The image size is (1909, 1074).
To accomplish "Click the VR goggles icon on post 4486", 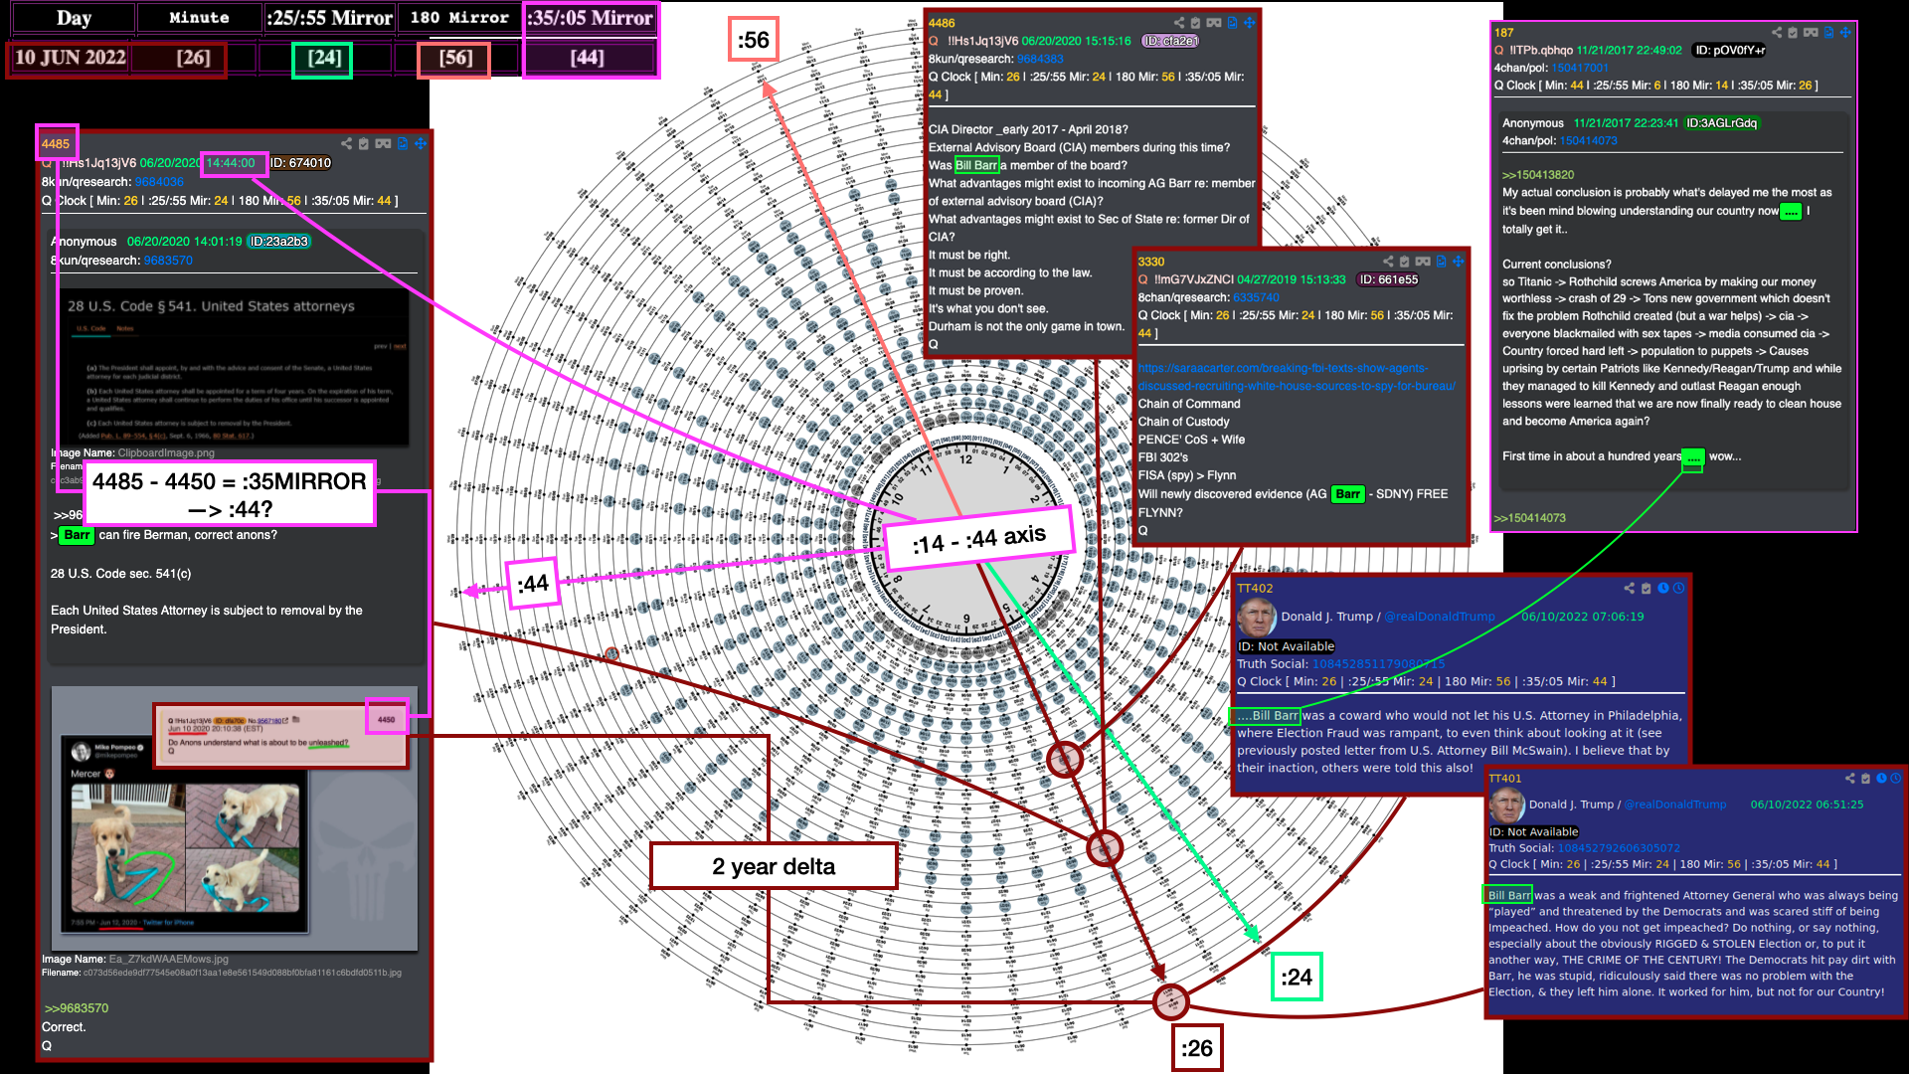I will coord(1214,23).
